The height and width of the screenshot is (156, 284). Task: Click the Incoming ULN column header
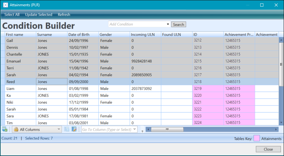click(146, 34)
